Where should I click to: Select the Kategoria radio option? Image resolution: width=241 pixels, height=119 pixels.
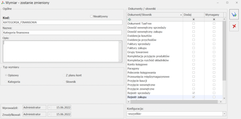pyautogui.click(x=6, y=82)
